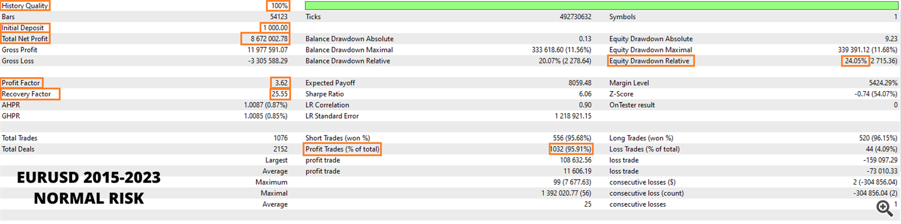
Task: Click the Loss Trades value 44 (4.09%)
Action: click(x=882, y=149)
